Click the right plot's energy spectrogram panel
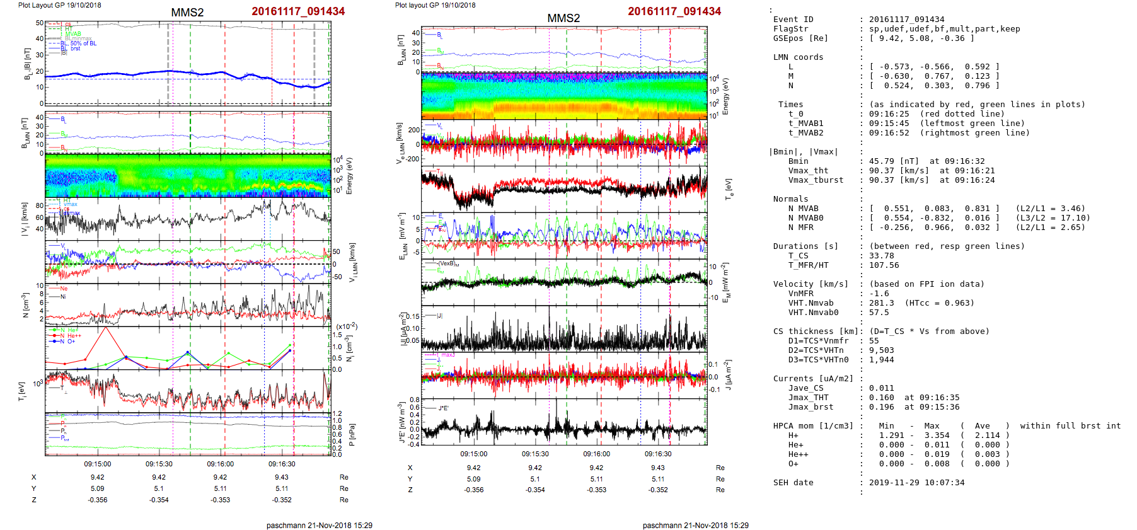The height and width of the screenshot is (530, 1137). [564, 95]
